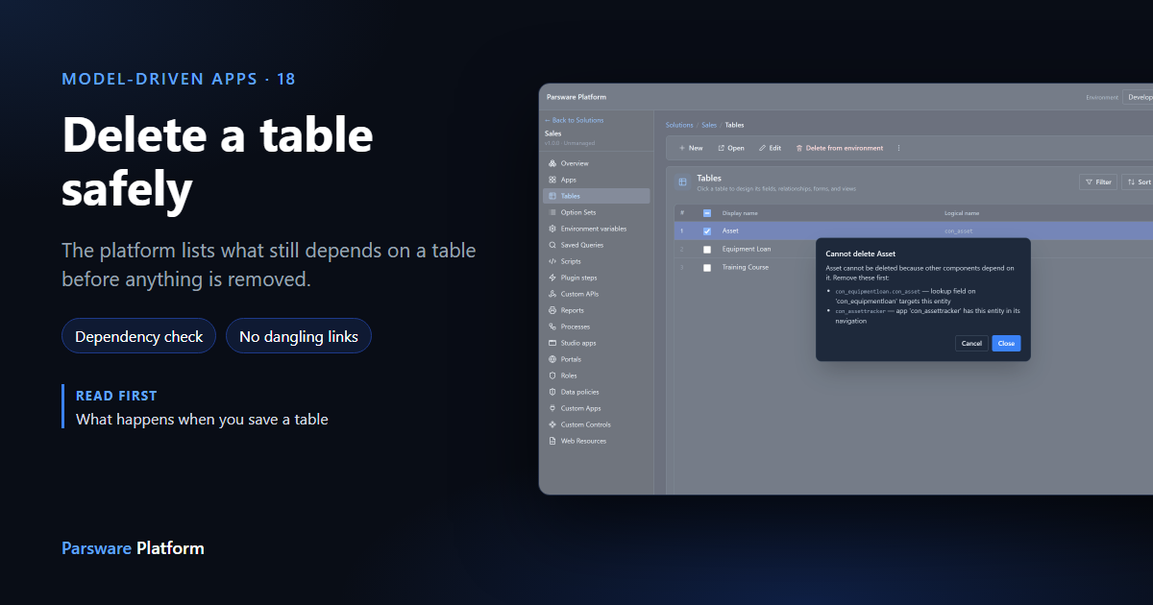Open the Processes icon
1153x605 pixels.
(x=552, y=327)
